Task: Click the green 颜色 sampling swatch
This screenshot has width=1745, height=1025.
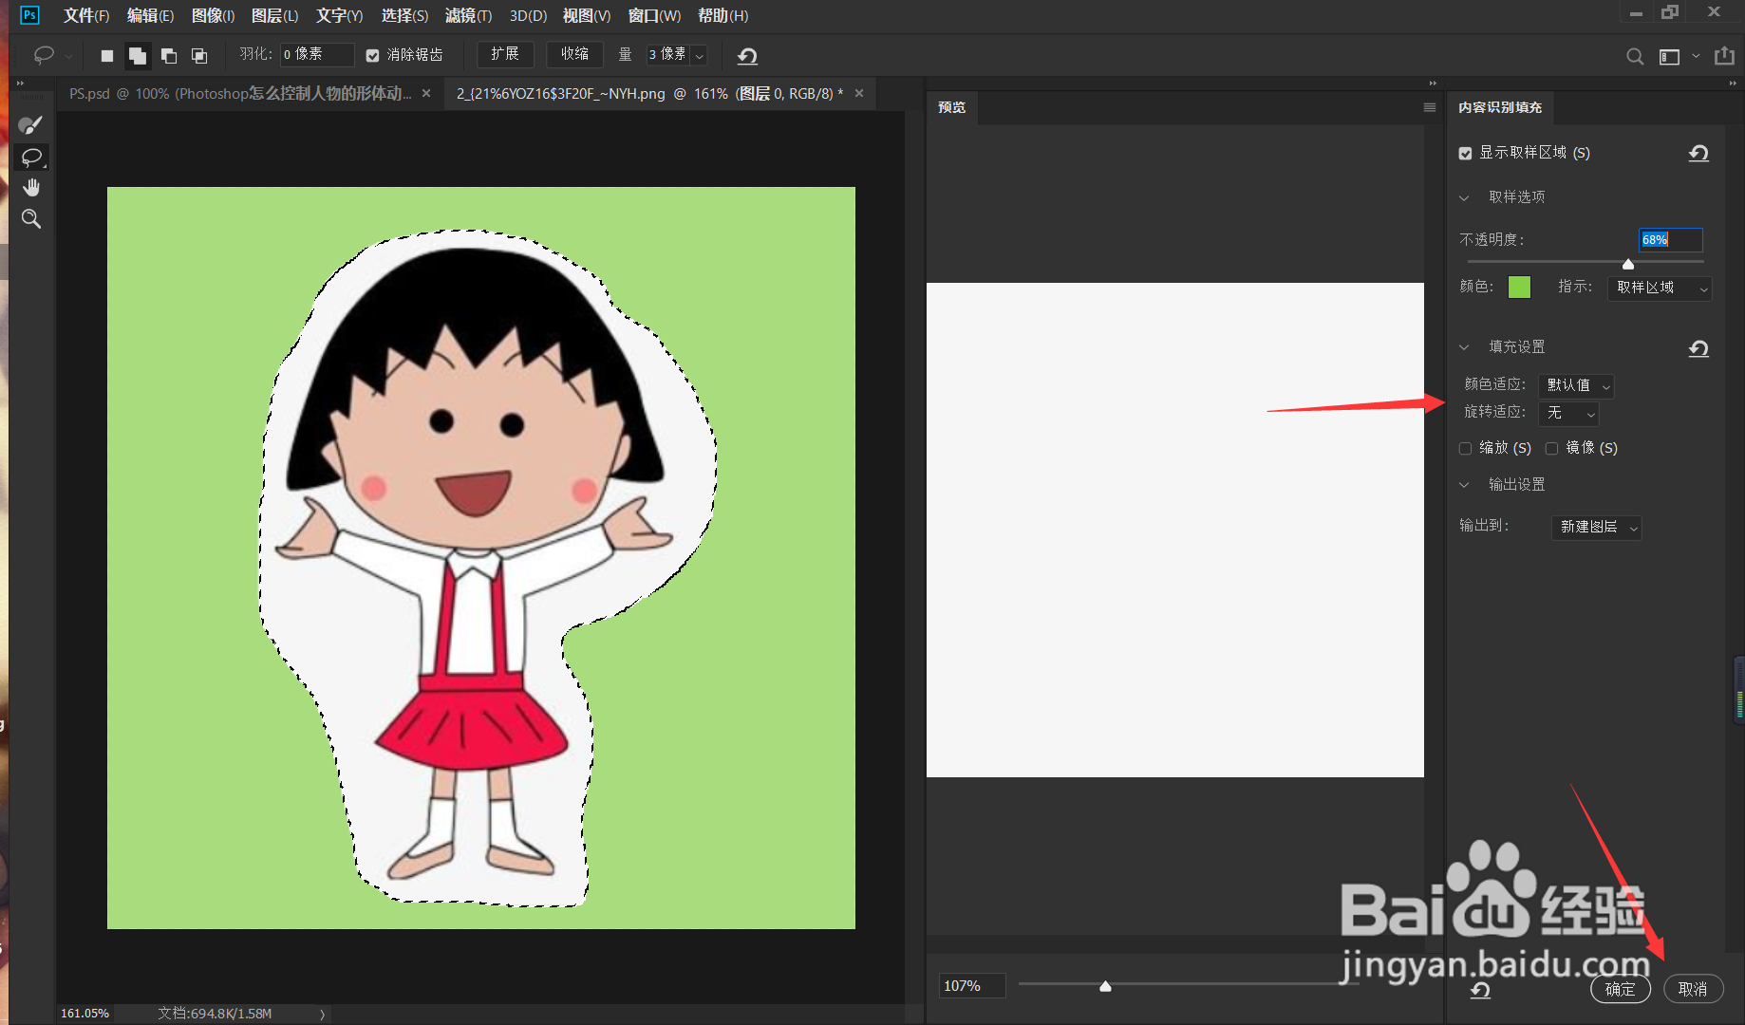Action: pos(1519,288)
